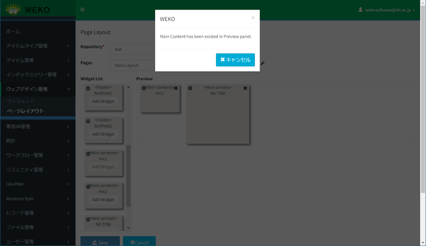This screenshot has width=426, height=246.
Task: Click the WEKO logo
Action: click(27, 10)
